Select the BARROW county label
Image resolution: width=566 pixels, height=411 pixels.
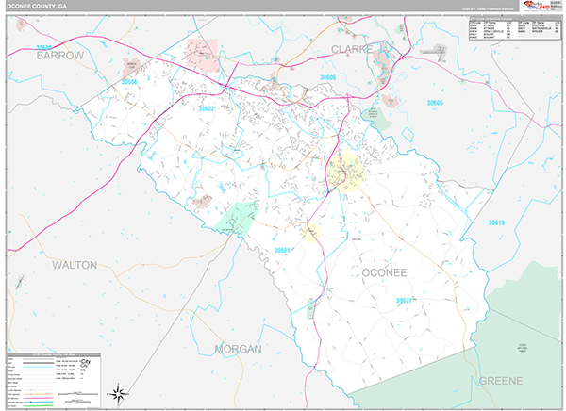[x=60, y=56]
